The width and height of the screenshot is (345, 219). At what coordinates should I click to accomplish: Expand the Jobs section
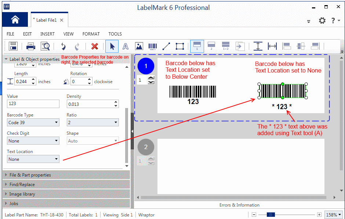66,203
